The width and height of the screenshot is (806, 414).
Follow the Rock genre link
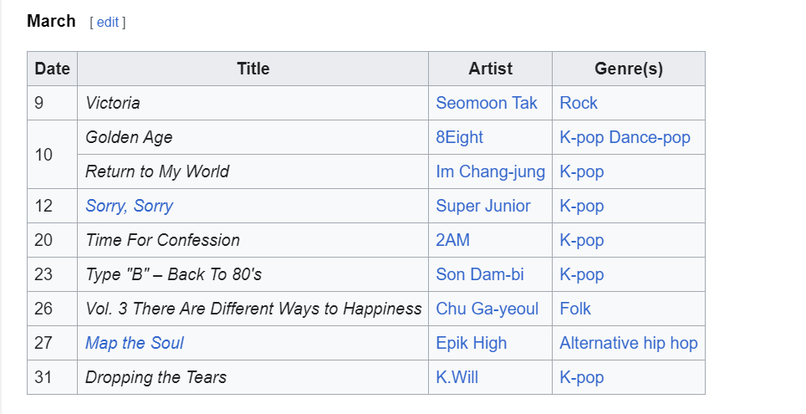(x=579, y=103)
